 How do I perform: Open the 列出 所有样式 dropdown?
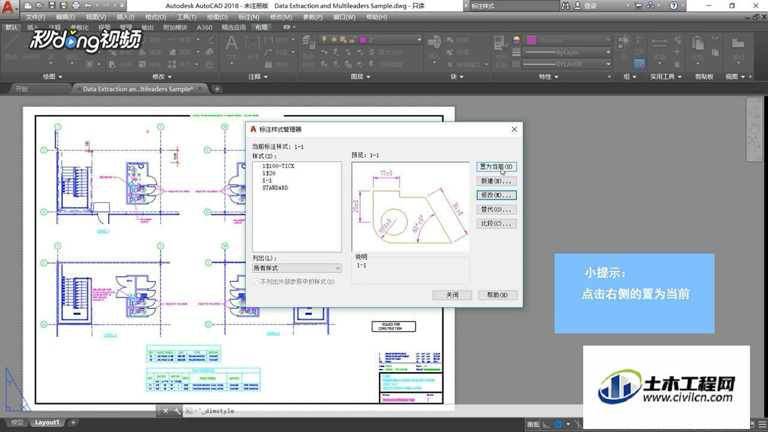tap(296, 268)
